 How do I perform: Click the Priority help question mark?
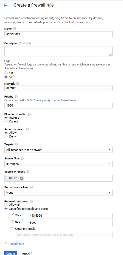coord(16,96)
